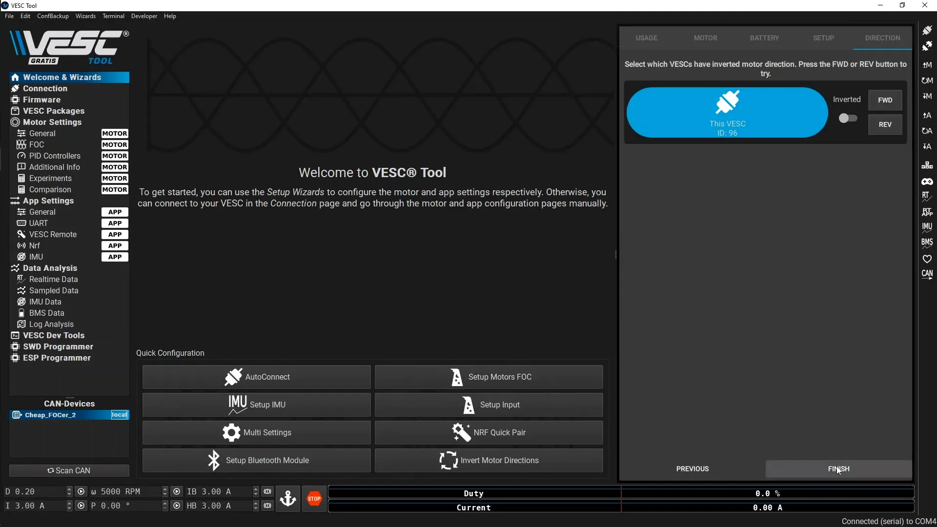Click the anchor brake icon
This screenshot has height=527, width=937.
[x=288, y=499]
